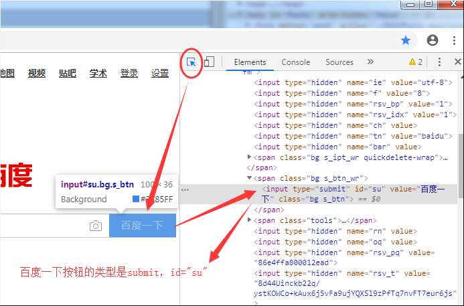This screenshot has height=306, width=464.
Task: Click the 地图 navigation link
Action: [x=7, y=73]
